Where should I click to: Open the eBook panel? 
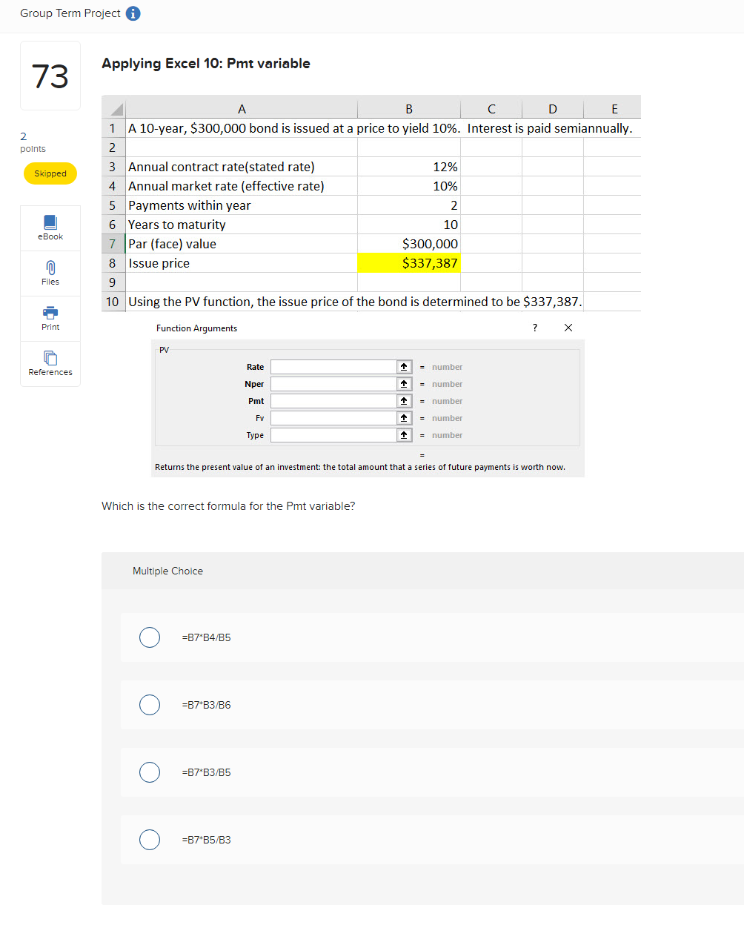tap(50, 227)
